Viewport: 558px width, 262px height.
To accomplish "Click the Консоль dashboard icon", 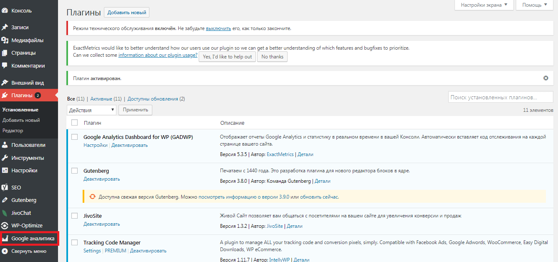I will [x=5, y=11].
